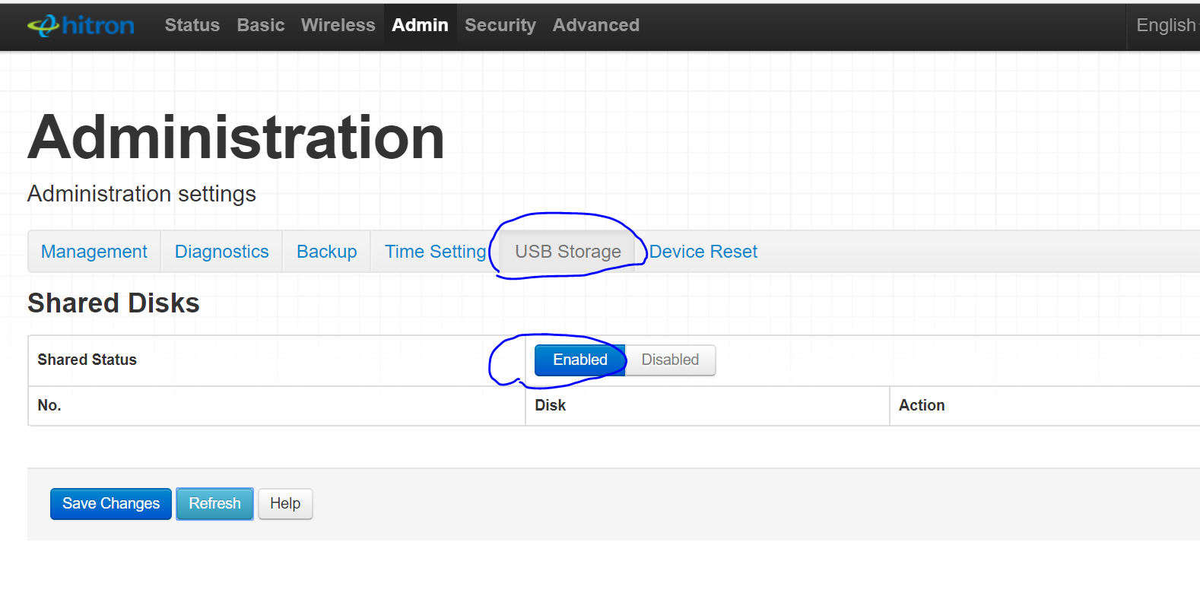This screenshot has height=615, width=1200.
Task: Set Shared Status to Enabled
Action: click(x=580, y=360)
